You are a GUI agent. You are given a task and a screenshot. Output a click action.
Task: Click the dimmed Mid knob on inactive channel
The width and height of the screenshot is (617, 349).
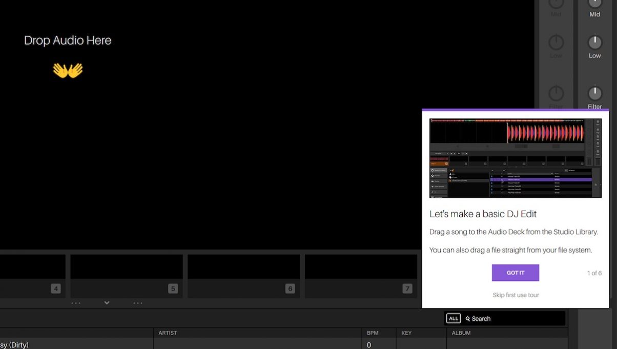click(556, 3)
